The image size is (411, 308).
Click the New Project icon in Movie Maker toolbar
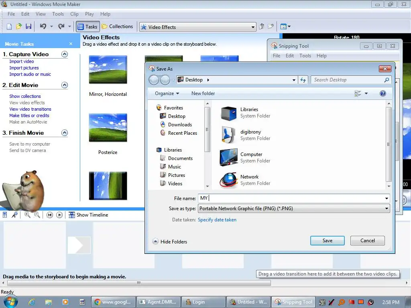[x=9, y=26]
